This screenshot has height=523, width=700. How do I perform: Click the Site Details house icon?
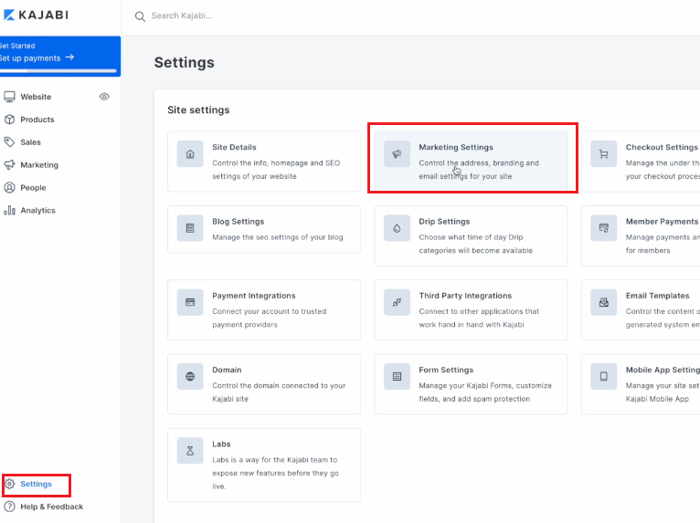(x=190, y=154)
